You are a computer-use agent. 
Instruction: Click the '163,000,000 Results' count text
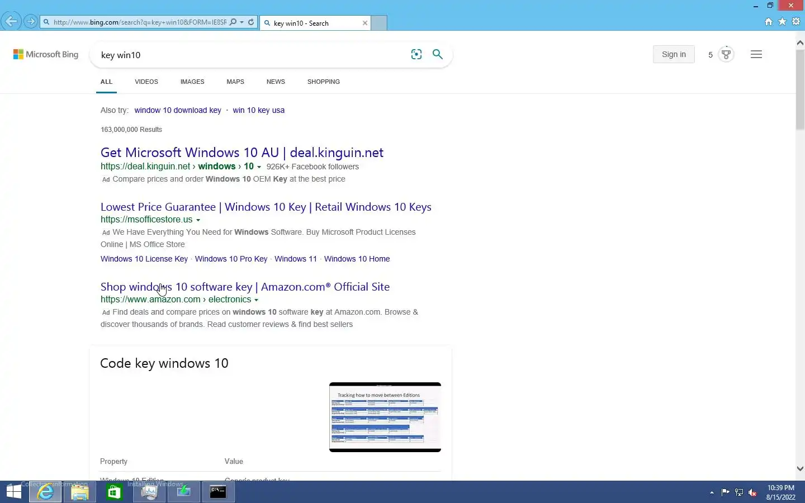click(x=131, y=129)
